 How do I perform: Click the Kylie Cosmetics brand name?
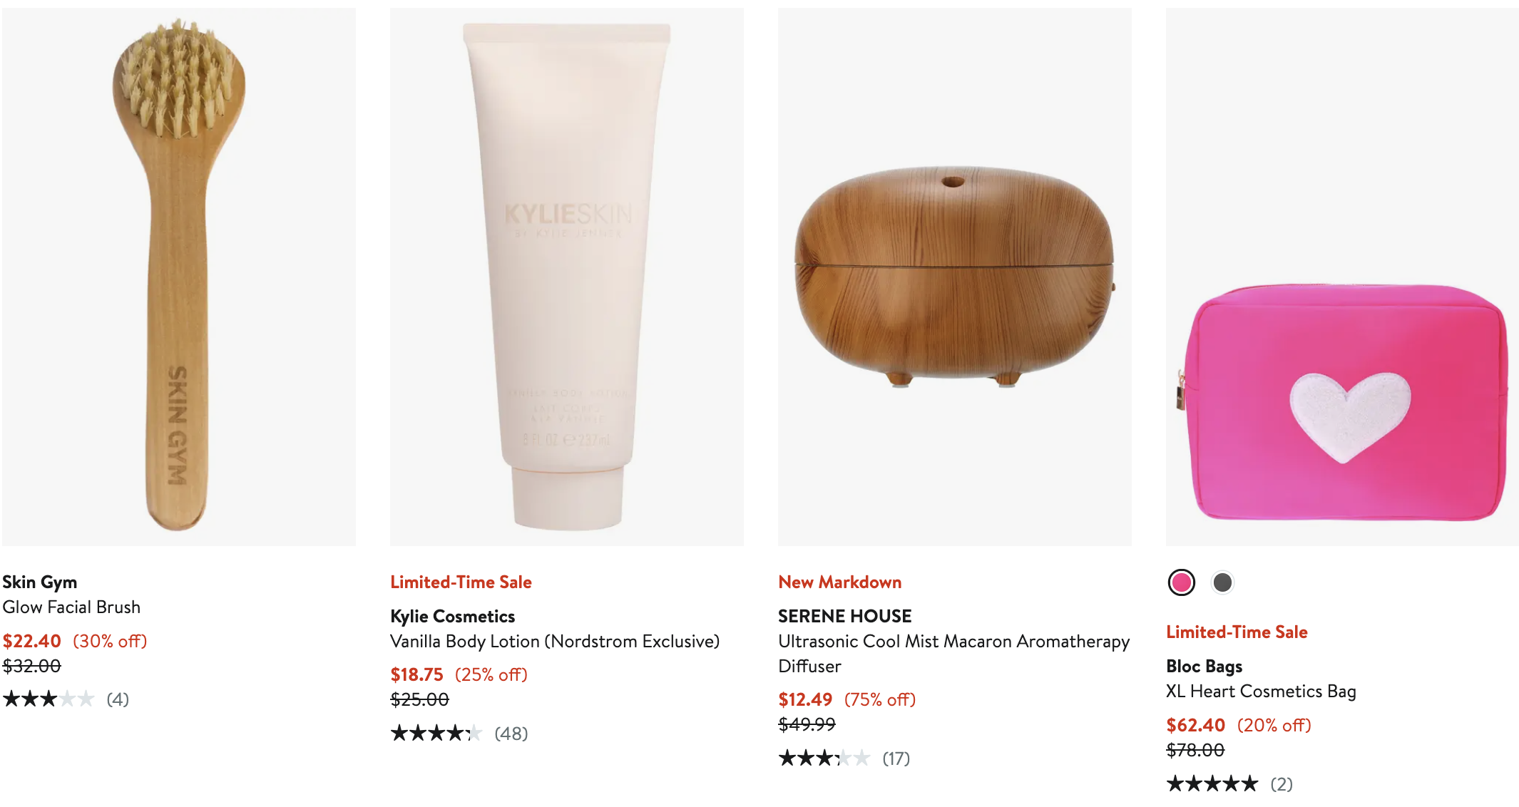pos(453,617)
